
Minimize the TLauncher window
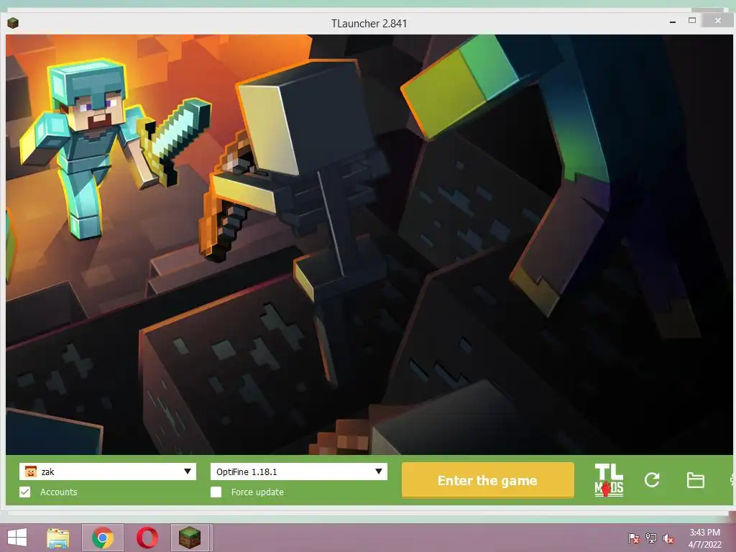(673, 22)
